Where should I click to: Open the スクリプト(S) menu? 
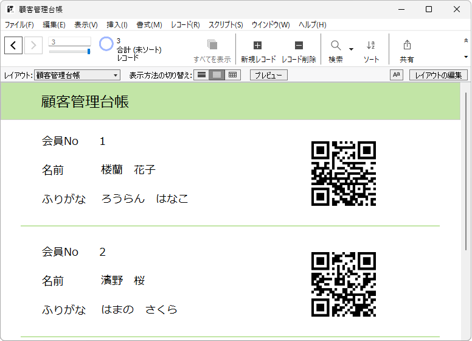[x=226, y=25]
